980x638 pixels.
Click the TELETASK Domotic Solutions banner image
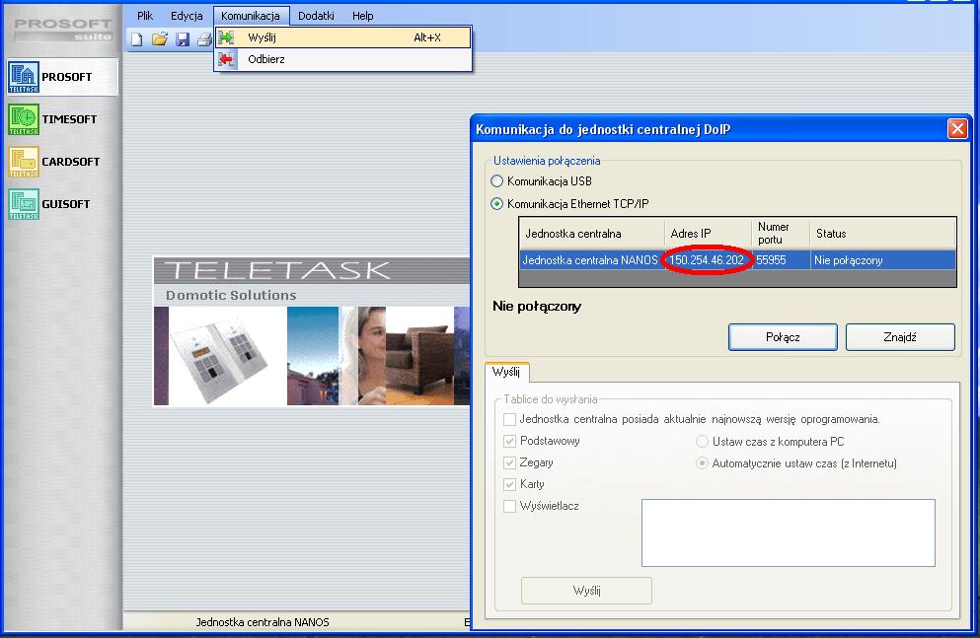311,331
